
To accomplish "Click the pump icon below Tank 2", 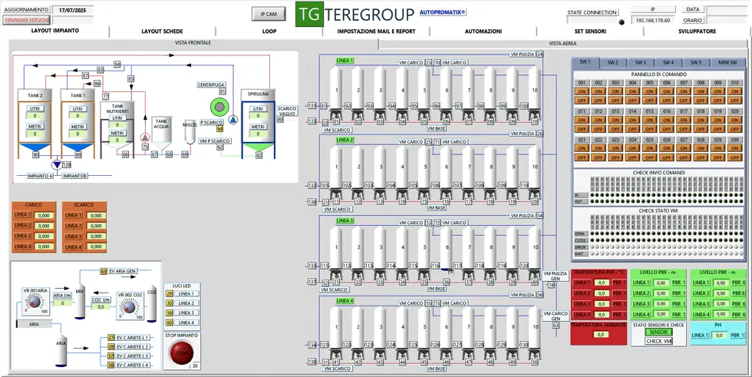I will coord(55,165).
